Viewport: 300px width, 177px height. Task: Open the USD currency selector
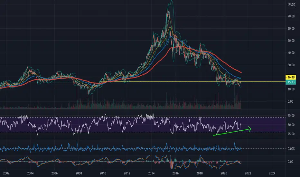pyautogui.click(x=293, y=5)
